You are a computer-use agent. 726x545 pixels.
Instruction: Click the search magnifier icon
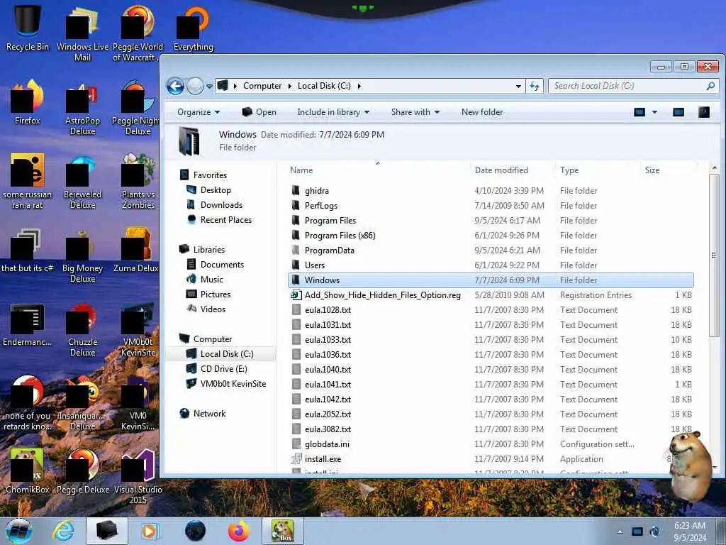(710, 86)
